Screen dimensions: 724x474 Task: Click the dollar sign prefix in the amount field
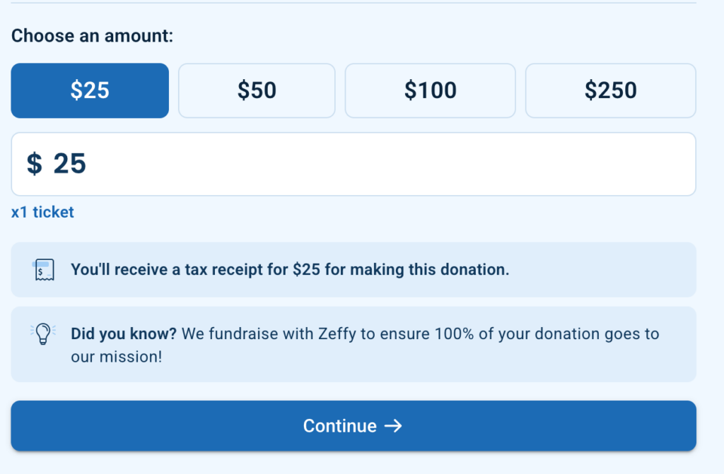34,164
